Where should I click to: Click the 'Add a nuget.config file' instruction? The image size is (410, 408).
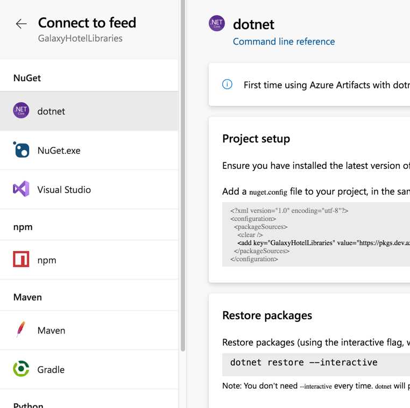click(x=316, y=191)
